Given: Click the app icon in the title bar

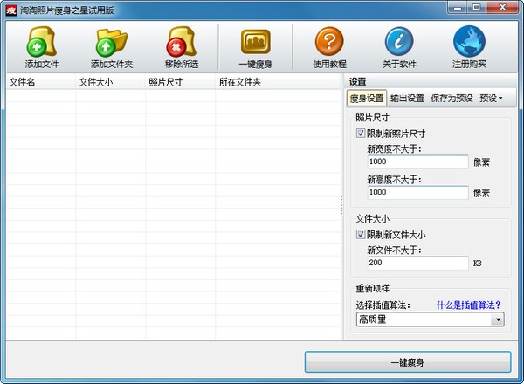Looking at the screenshot, I should click(11, 9).
